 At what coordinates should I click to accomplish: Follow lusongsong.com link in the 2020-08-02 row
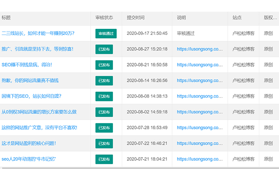[x=200, y=112]
